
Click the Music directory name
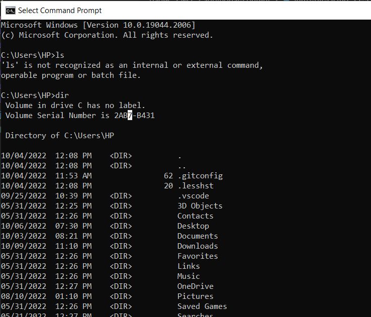tap(189, 276)
